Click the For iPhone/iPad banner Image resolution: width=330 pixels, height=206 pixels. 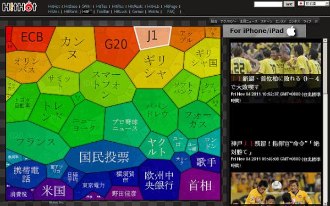[265, 31]
